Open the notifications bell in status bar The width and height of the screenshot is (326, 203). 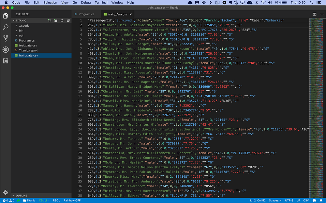[321, 200]
